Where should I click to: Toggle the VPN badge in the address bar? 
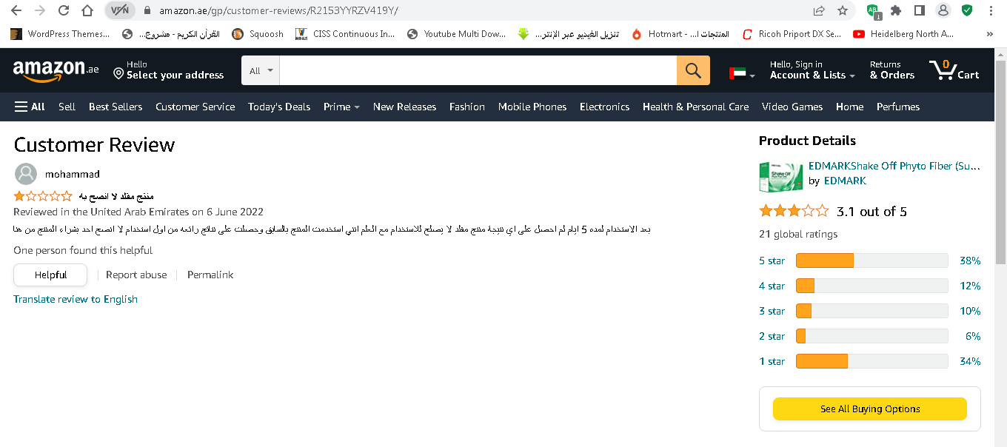pyautogui.click(x=119, y=11)
